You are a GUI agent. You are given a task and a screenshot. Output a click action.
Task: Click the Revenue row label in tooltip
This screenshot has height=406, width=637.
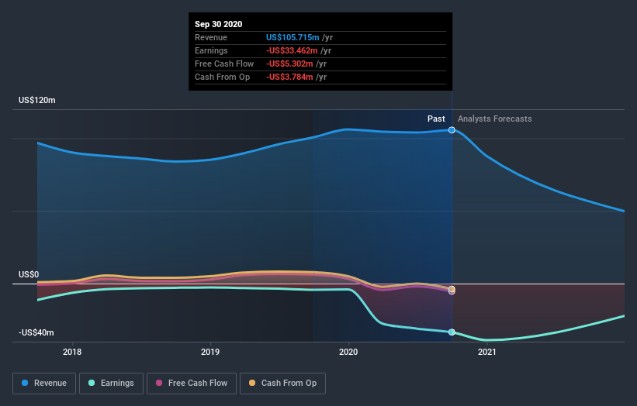pos(211,37)
